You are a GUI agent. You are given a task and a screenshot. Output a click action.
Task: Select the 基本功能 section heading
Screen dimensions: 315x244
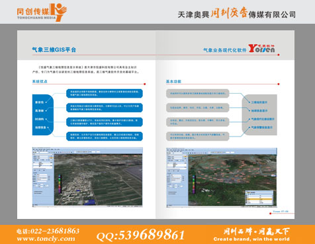click(x=173, y=81)
